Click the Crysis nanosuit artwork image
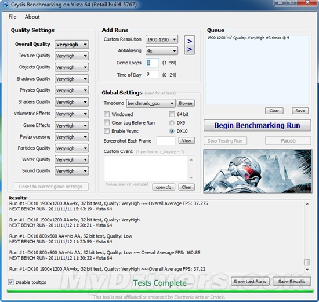Screen dimensions: 319x302 click(258, 171)
